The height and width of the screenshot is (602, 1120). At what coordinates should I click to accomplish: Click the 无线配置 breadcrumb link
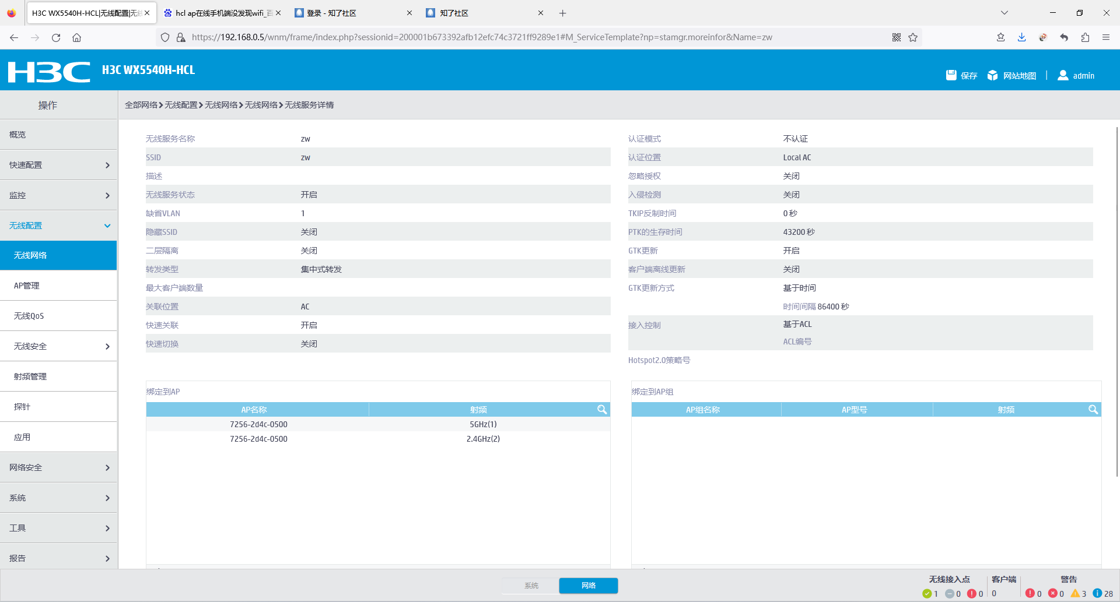(181, 105)
